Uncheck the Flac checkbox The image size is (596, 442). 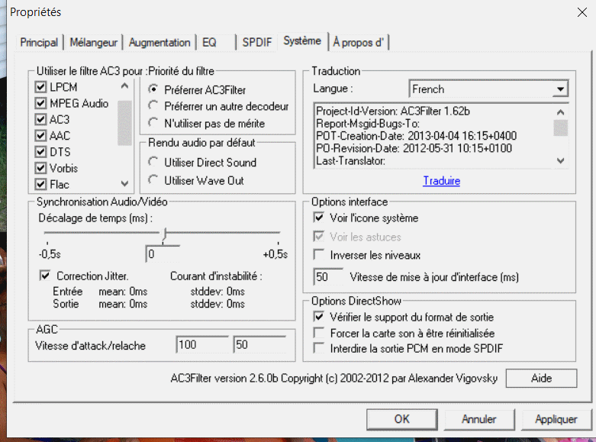(x=40, y=184)
